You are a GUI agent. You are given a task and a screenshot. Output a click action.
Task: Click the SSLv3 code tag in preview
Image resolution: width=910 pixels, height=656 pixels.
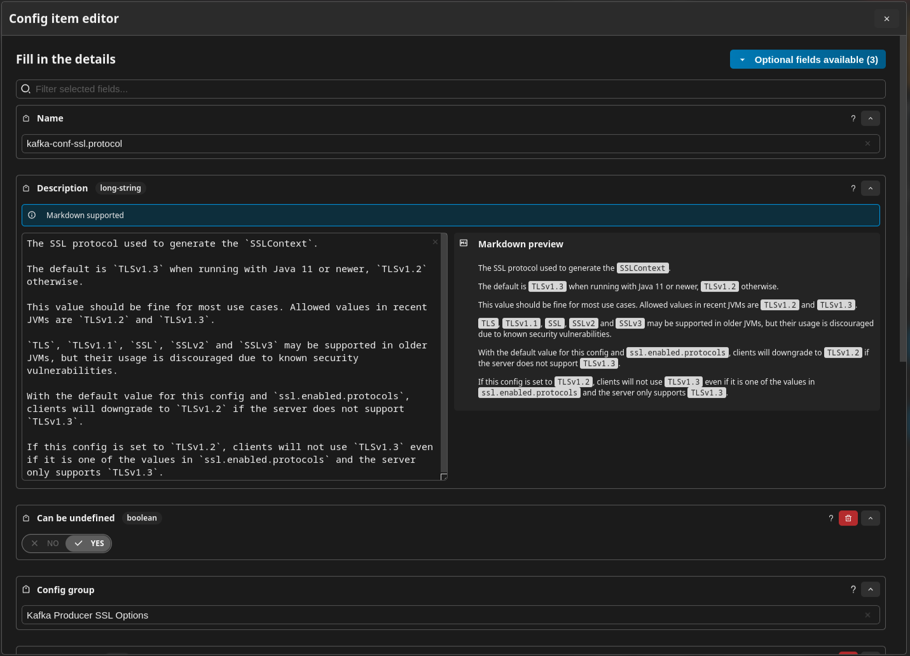coord(630,324)
